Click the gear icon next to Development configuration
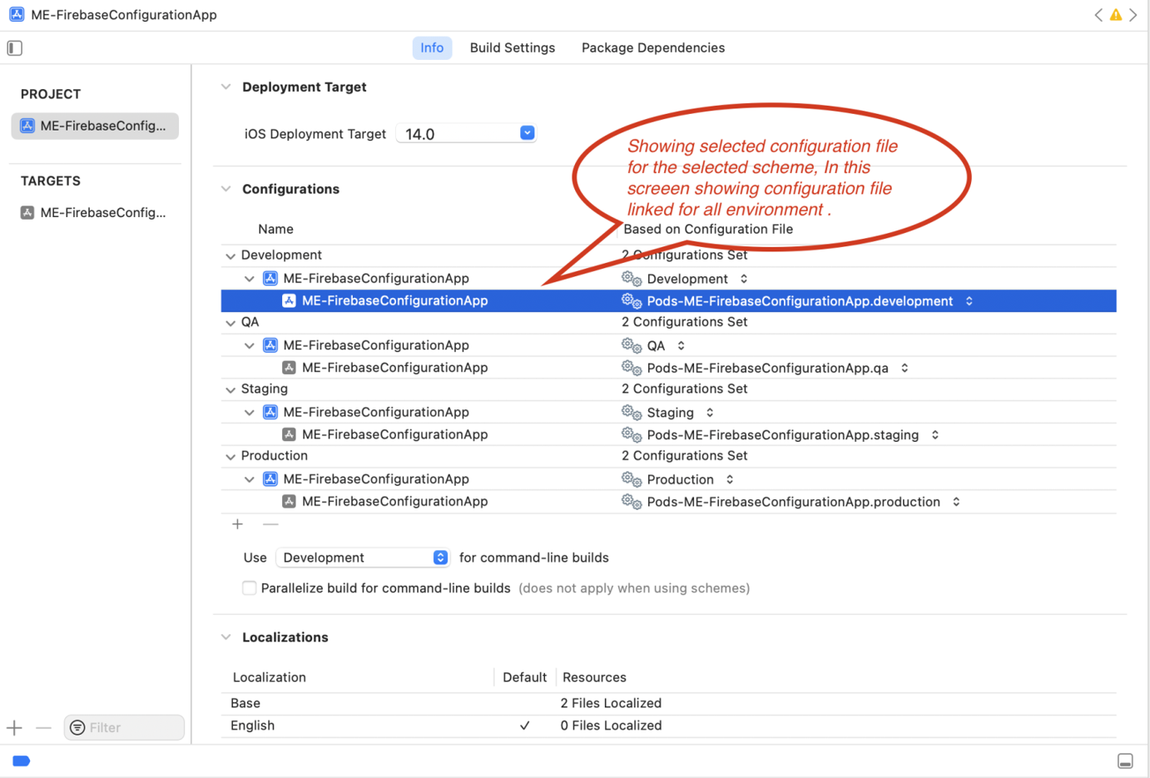This screenshot has height=778, width=1150. (631, 278)
